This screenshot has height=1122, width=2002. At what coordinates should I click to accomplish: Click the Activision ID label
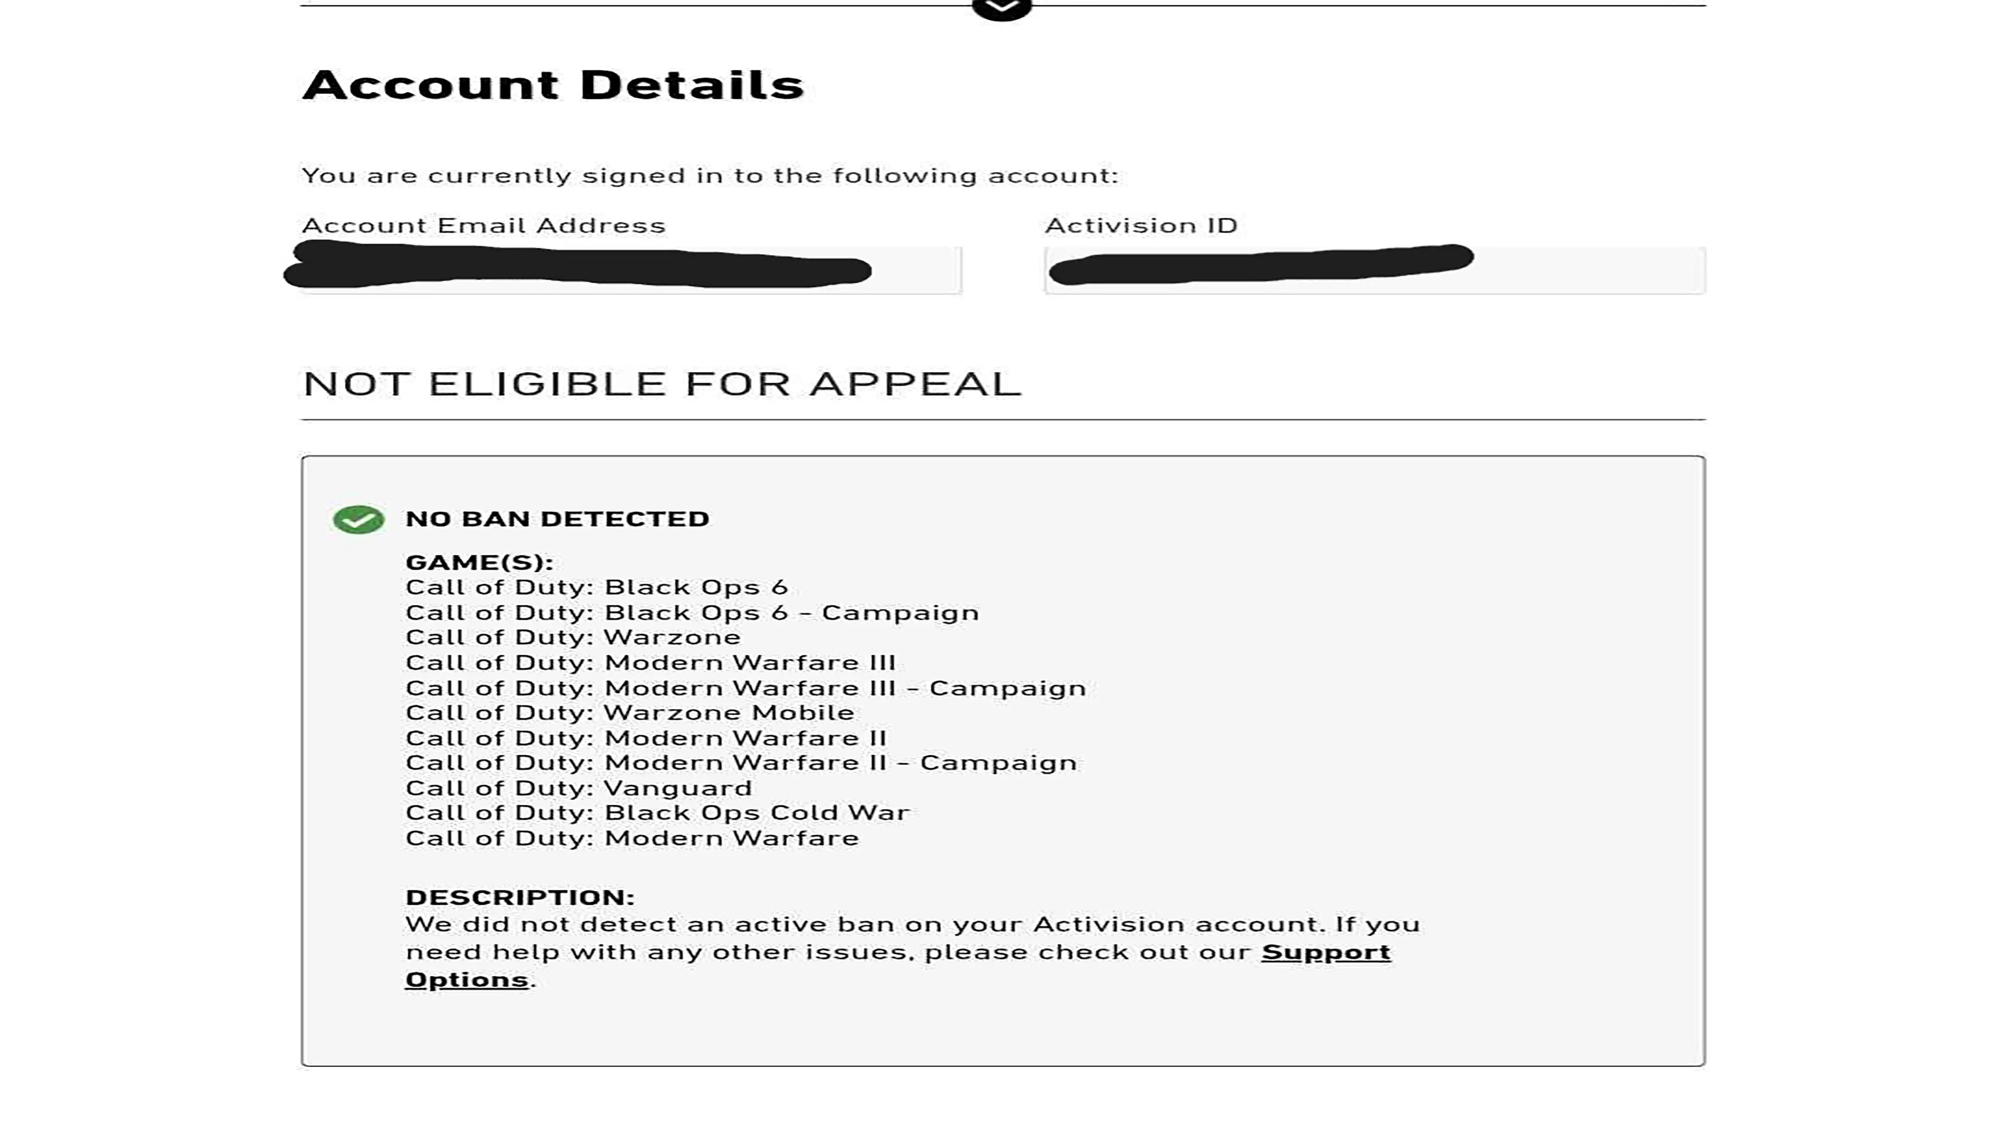pos(1140,225)
